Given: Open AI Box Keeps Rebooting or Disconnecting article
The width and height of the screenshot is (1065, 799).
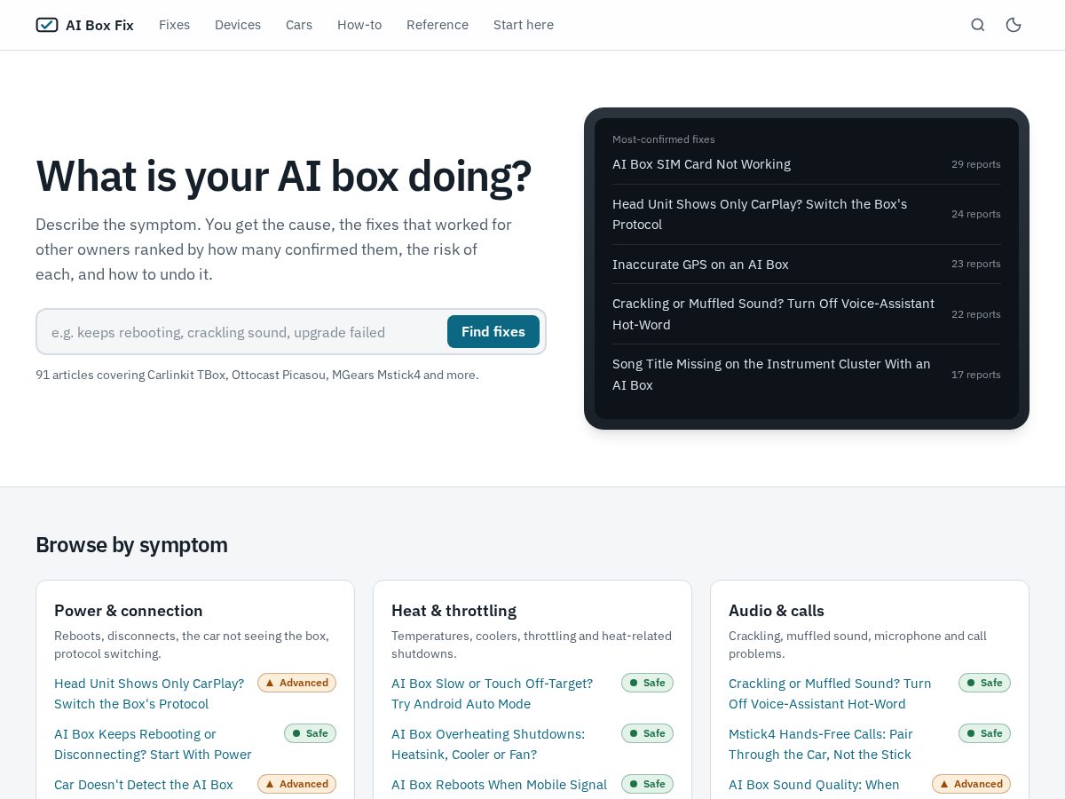Looking at the screenshot, I should click(x=153, y=744).
